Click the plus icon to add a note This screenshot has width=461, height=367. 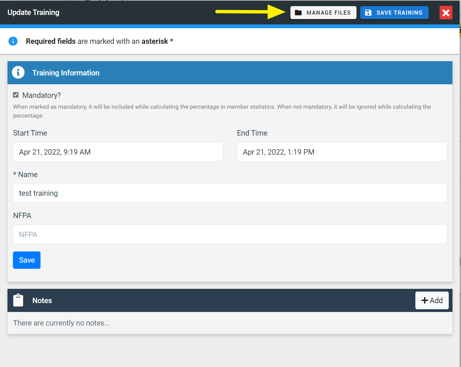pos(425,300)
